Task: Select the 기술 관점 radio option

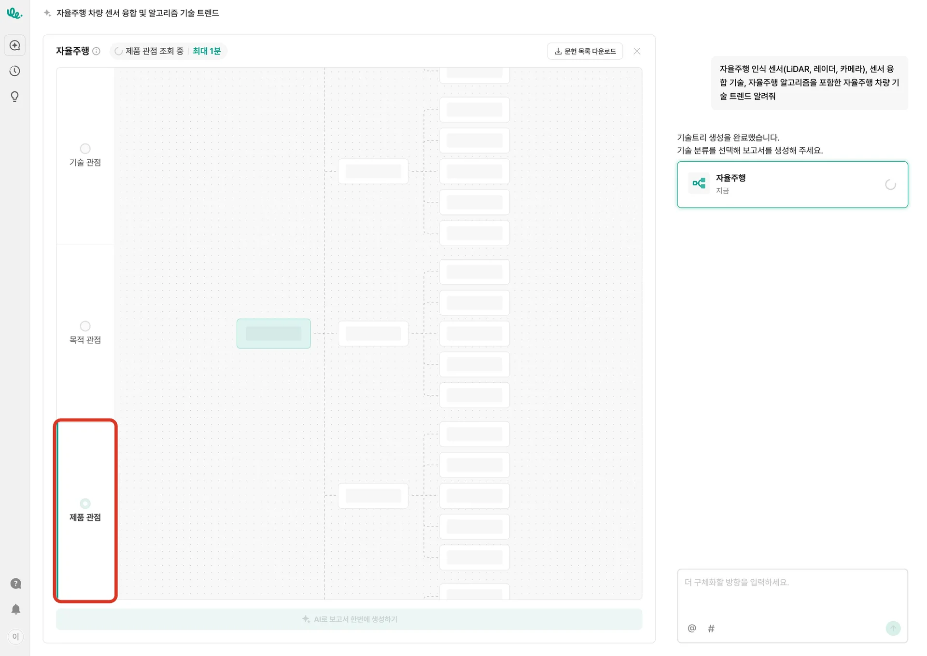Action: pyautogui.click(x=85, y=149)
